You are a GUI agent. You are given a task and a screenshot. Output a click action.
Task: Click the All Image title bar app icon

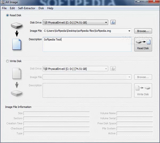coord(2,2)
